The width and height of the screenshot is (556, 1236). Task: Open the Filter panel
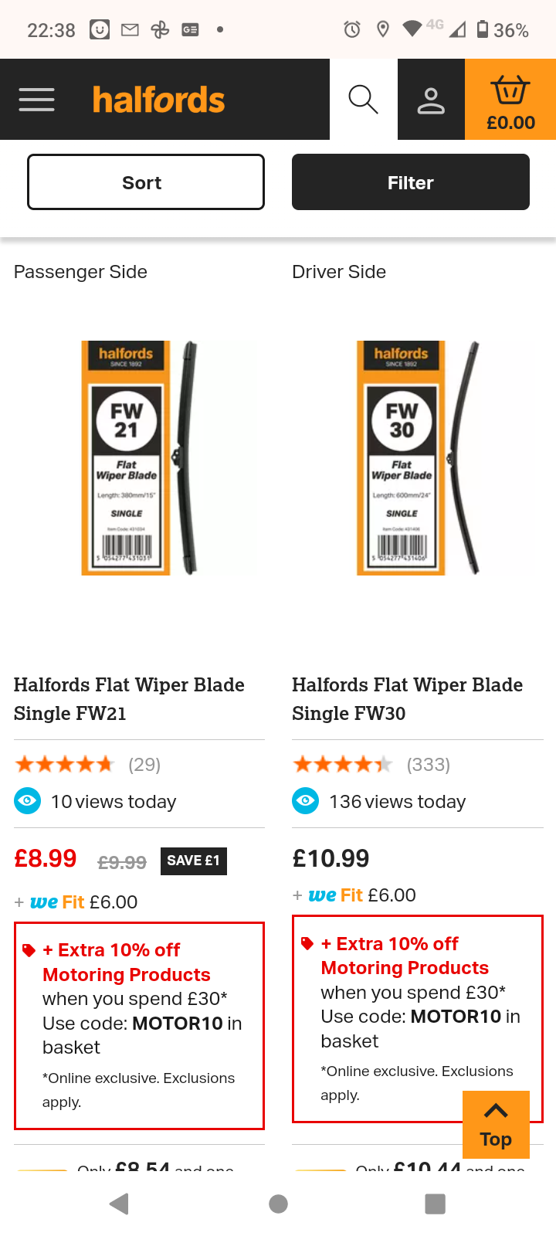tap(410, 182)
